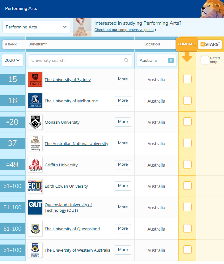Viewport: 224px width, 264px height.
Task: Click the orange COMPARE button
Action: [x=187, y=44]
